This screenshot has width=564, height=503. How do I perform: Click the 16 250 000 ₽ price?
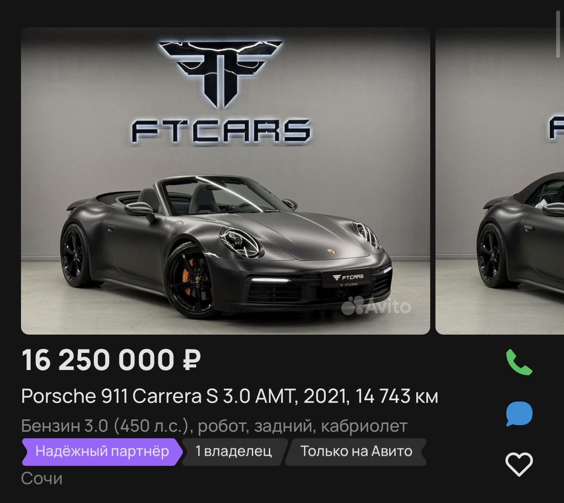pyautogui.click(x=111, y=360)
